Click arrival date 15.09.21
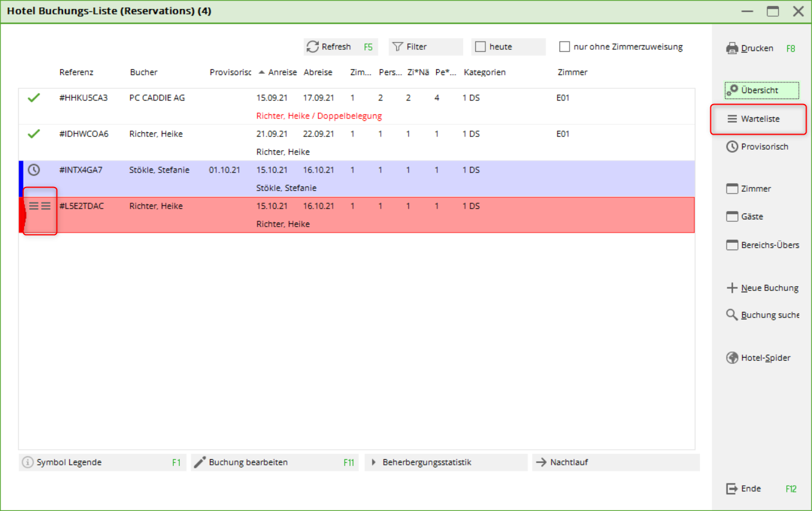812x511 pixels. pos(272,97)
